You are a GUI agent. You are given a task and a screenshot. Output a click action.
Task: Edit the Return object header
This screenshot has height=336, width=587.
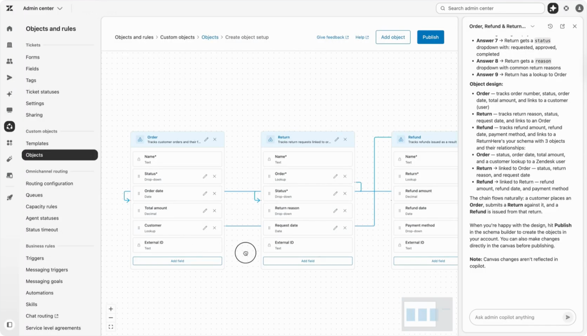[337, 139]
